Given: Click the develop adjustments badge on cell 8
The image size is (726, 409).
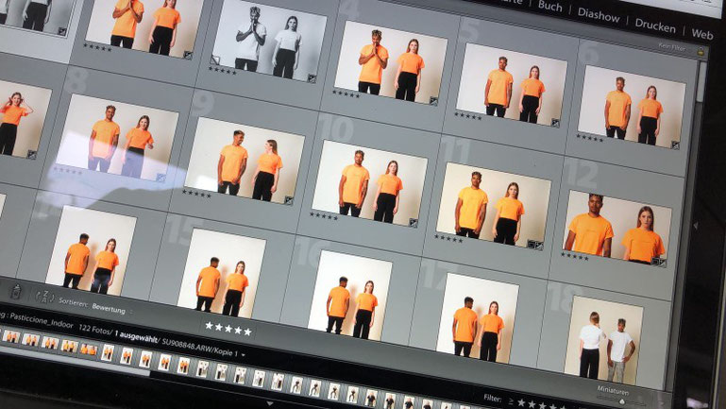Looking at the screenshot, I should (x=160, y=178).
